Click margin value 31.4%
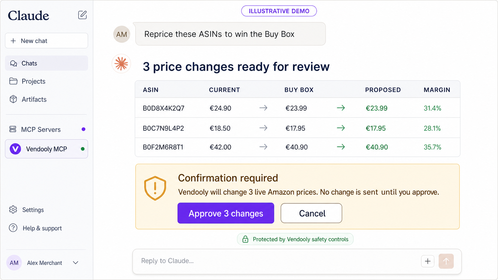Viewport: 498px width, 280px height. [x=432, y=108]
